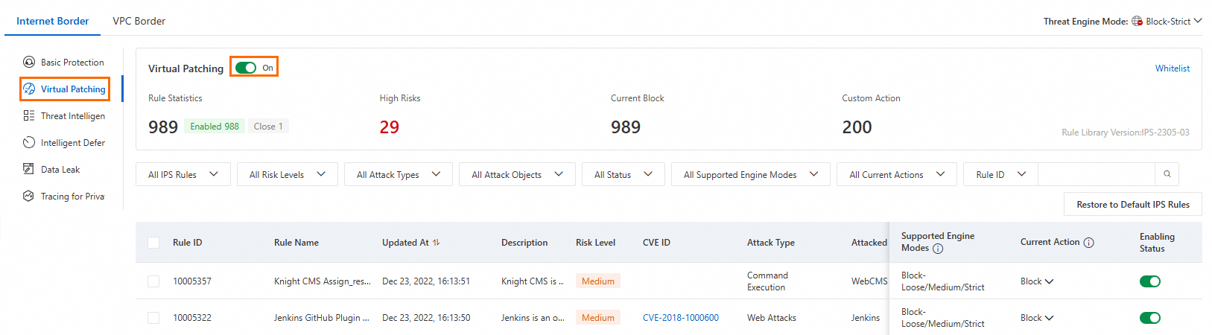Click the Enabled 988 tag
1212x335 pixels.
tap(215, 127)
